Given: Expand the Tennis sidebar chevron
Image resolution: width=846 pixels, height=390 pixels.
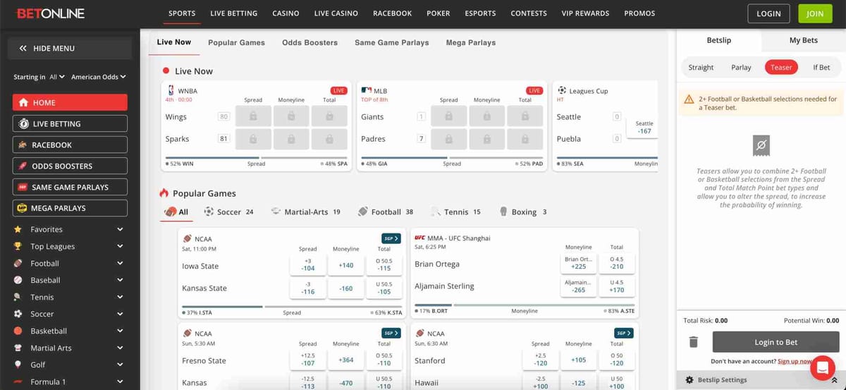Looking at the screenshot, I should click(120, 297).
